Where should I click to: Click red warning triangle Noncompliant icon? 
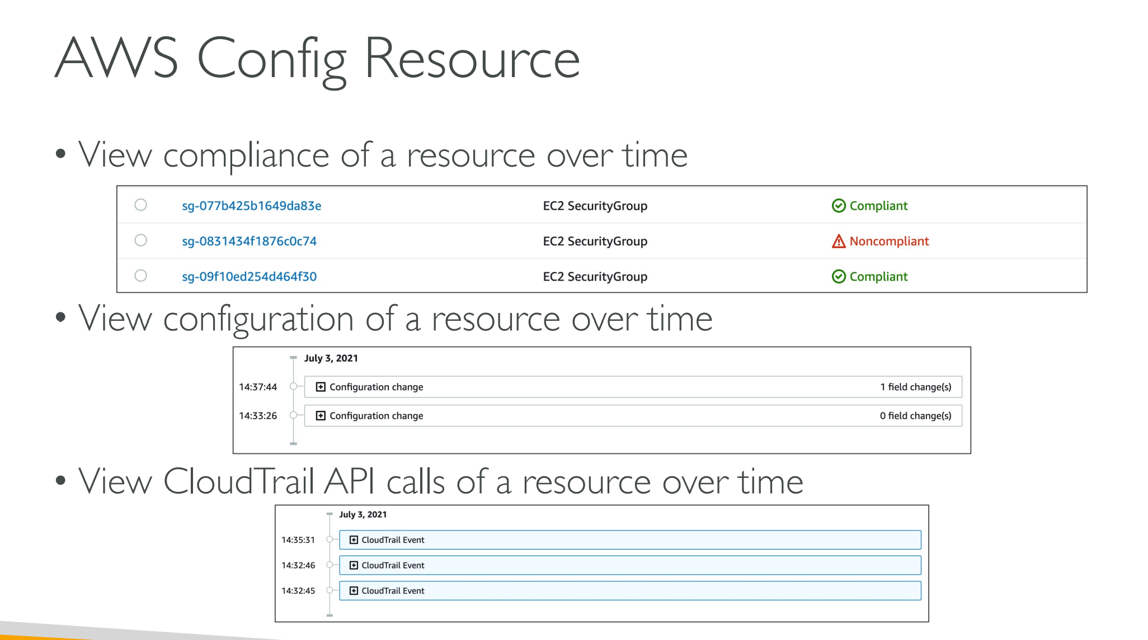tap(839, 241)
